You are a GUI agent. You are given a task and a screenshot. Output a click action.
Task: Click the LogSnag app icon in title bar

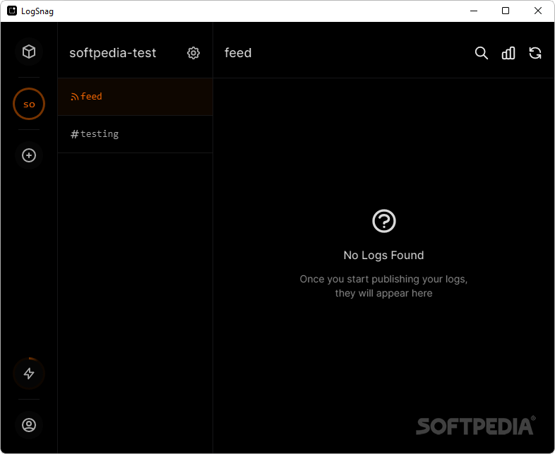coord(12,11)
